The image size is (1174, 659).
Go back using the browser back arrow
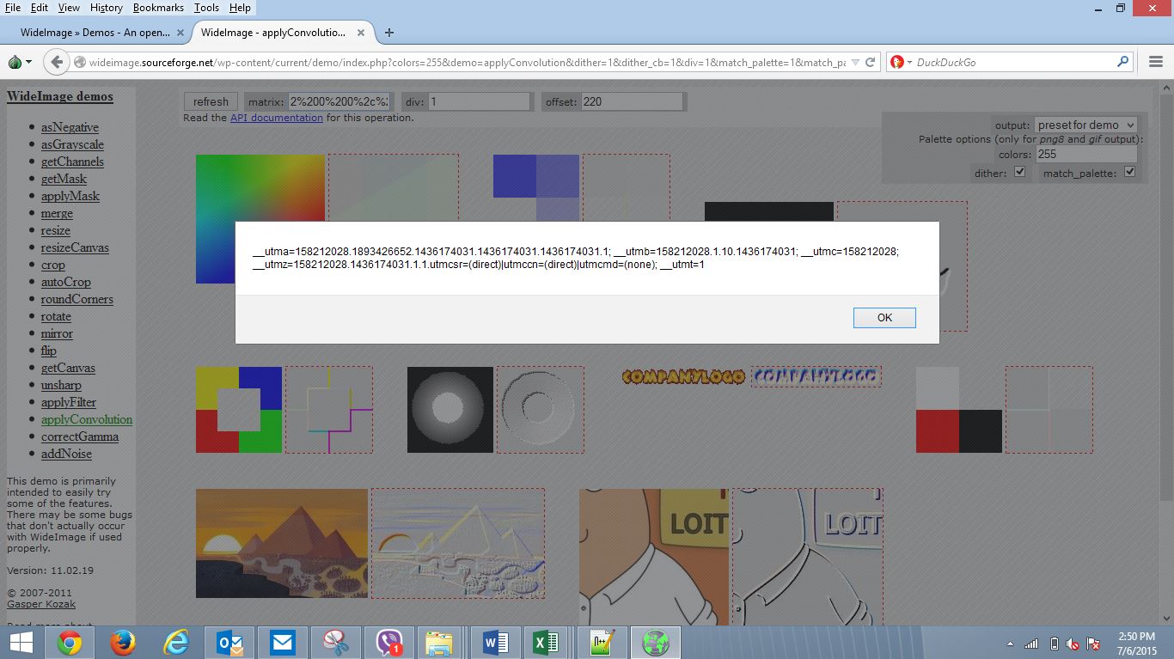(57, 62)
